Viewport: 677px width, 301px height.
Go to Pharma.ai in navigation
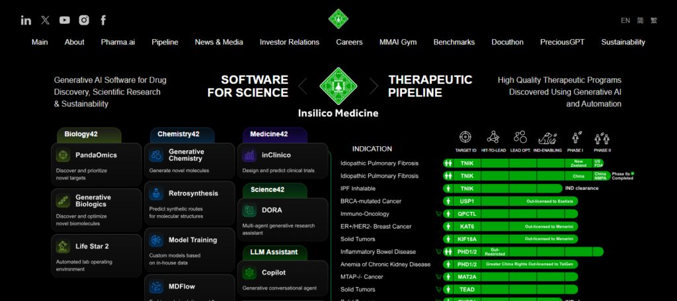point(118,42)
